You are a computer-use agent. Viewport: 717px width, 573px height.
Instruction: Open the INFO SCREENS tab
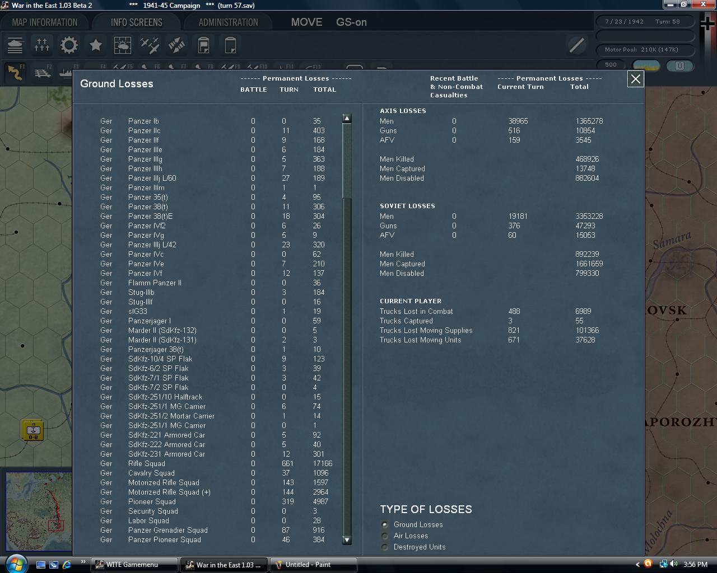[x=136, y=22]
